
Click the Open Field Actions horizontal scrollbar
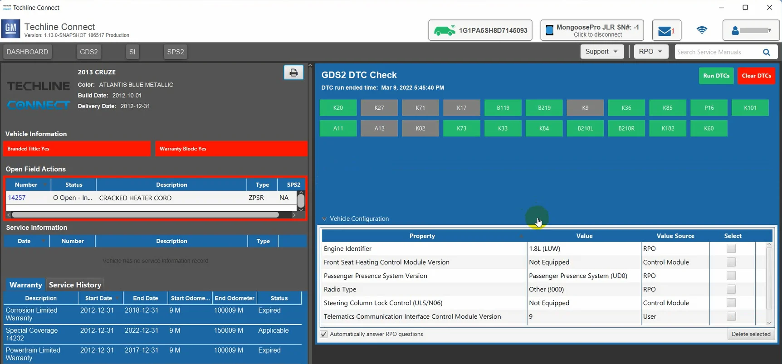click(x=145, y=214)
